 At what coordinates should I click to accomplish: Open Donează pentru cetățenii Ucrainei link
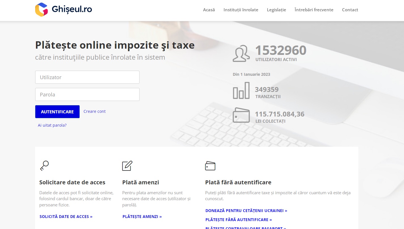click(246, 211)
